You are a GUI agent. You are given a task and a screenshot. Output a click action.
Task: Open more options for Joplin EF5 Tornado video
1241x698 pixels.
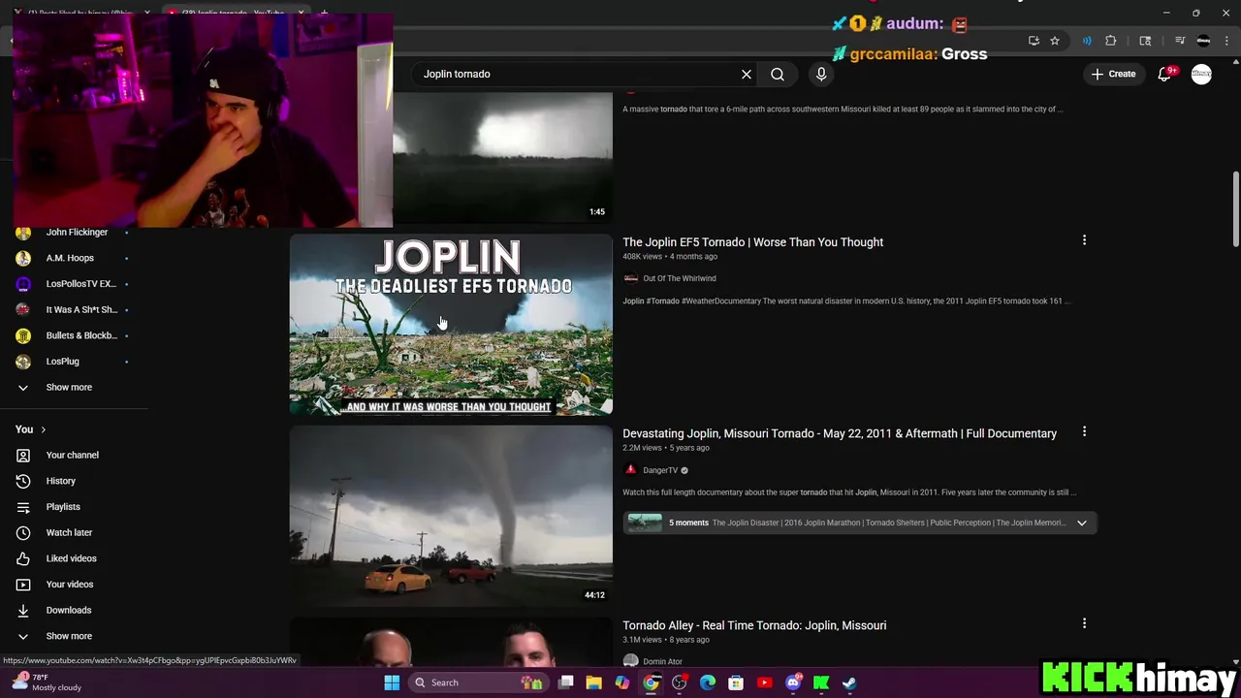(x=1084, y=240)
